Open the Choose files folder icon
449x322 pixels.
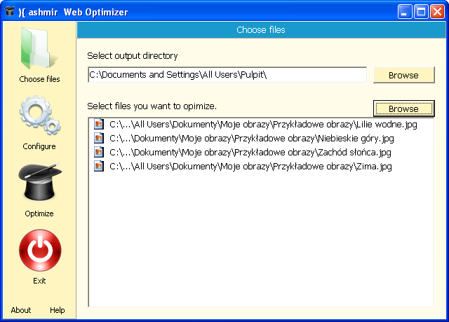39,50
